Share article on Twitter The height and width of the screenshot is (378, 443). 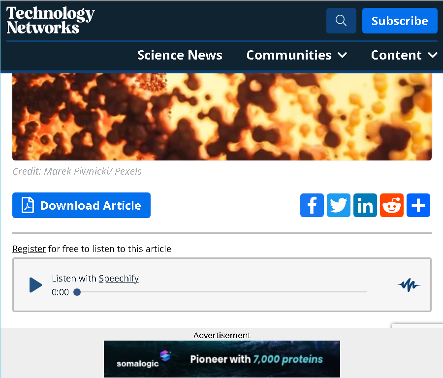click(x=339, y=205)
